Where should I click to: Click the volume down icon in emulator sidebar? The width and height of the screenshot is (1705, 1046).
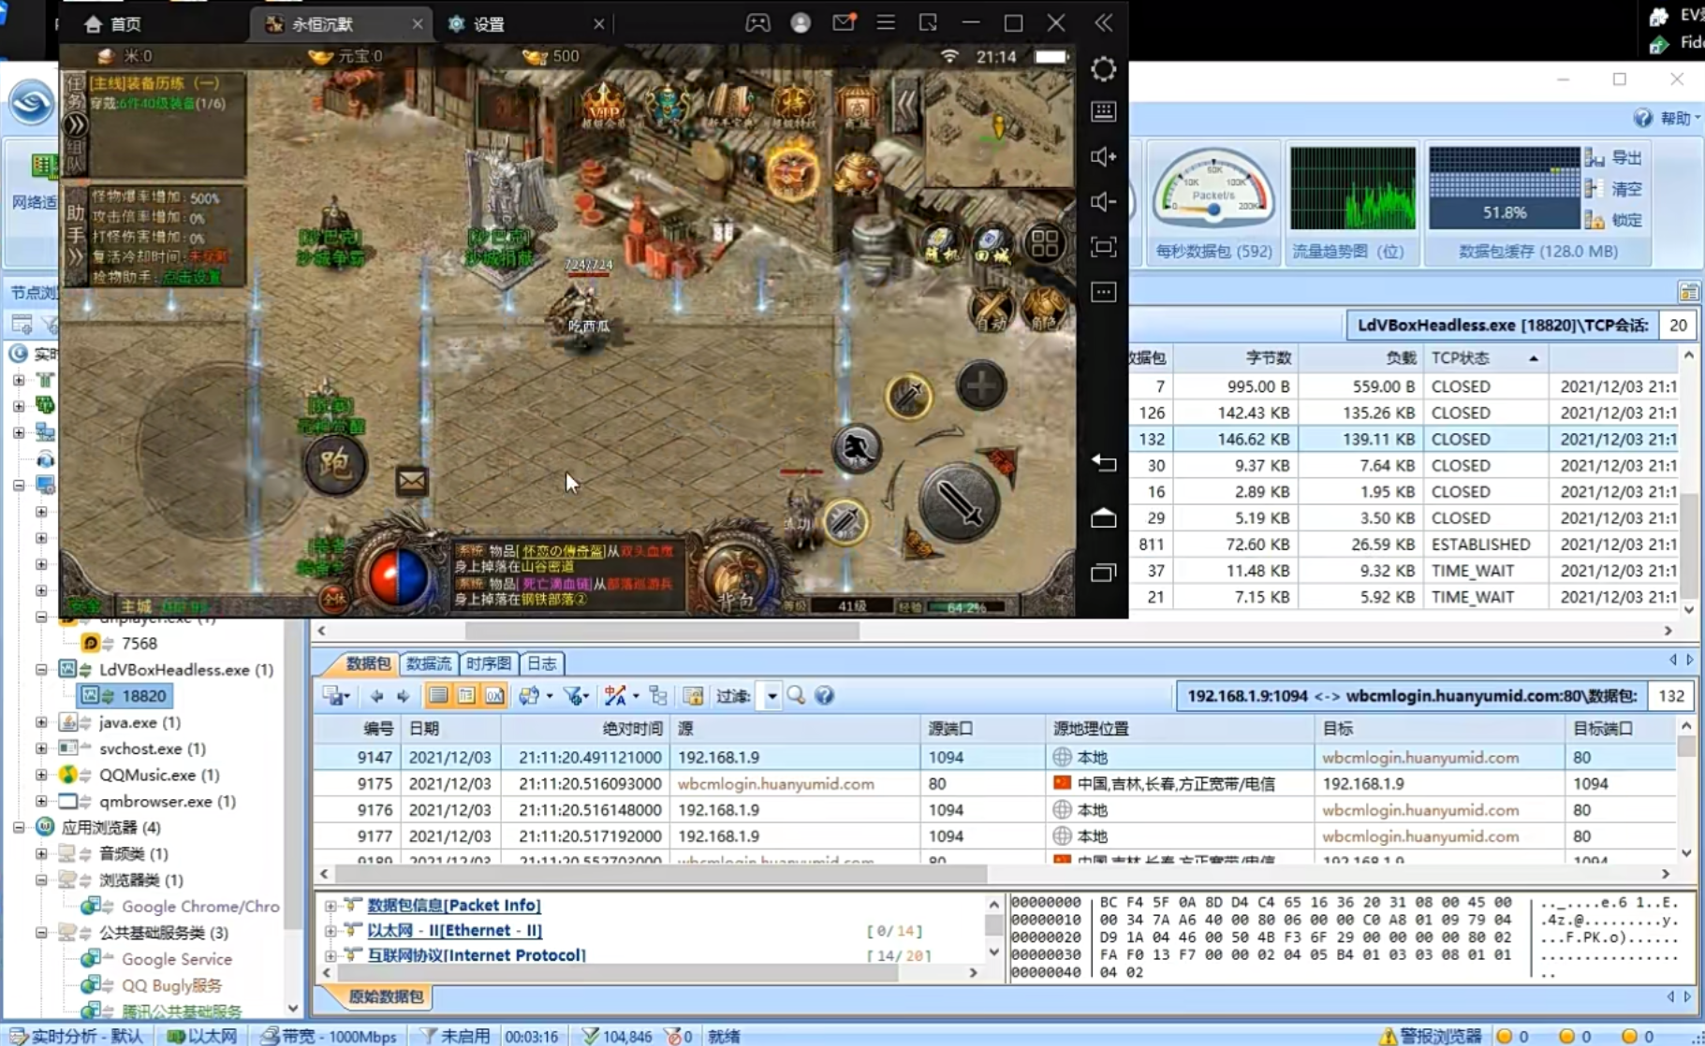[1103, 201]
